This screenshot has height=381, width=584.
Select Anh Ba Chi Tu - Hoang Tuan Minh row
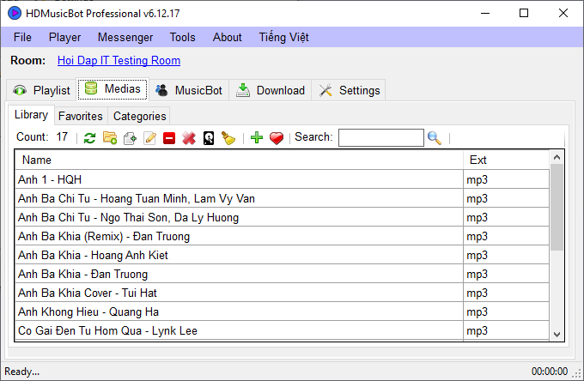(x=239, y=198)
